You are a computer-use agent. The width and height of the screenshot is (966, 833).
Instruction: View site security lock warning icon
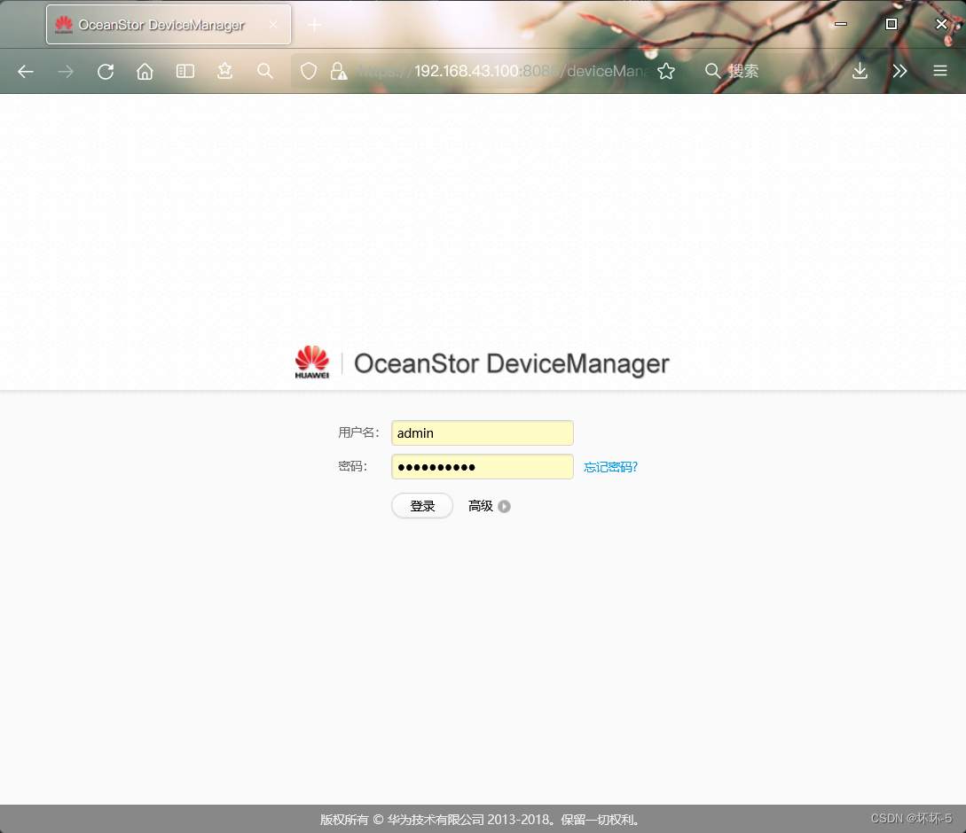(x=339, y=72)
